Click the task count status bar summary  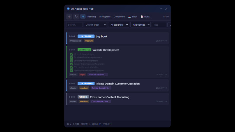(89, 124)
